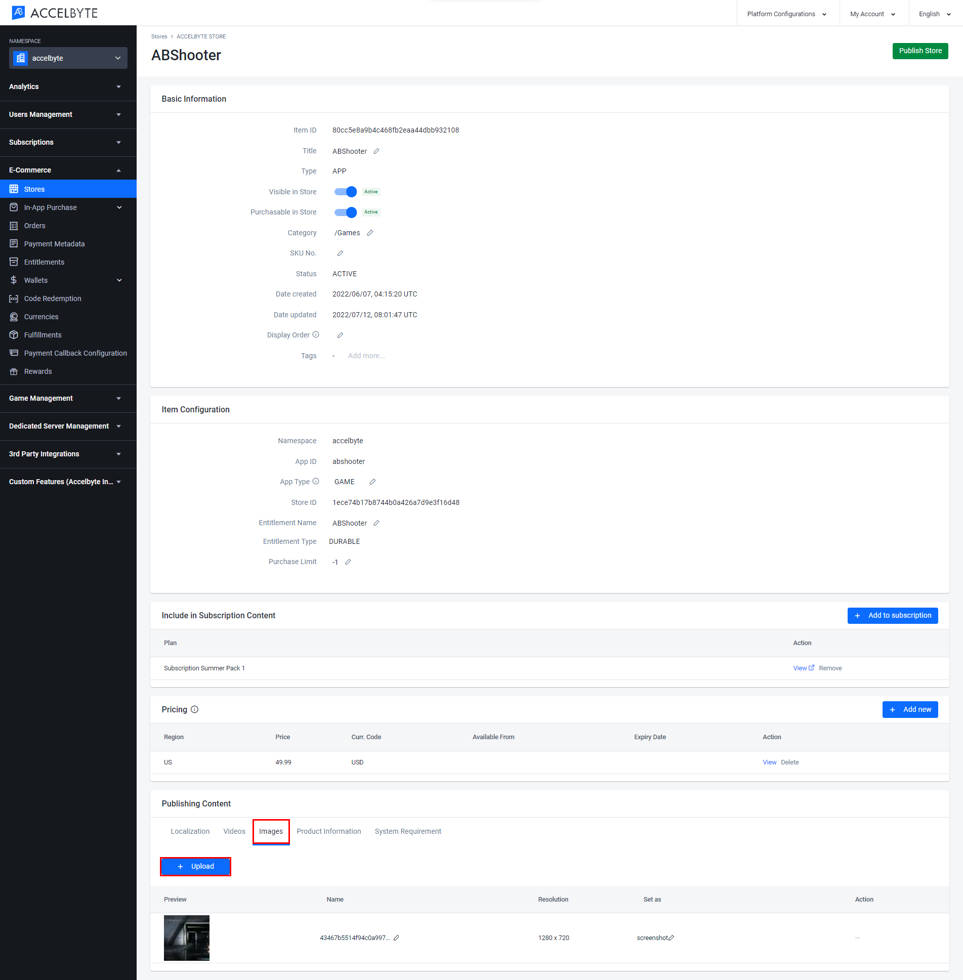This screenshot has height=980, width=963.
Task: Edit SKU No. using the pencil icon
Action: 340,253
